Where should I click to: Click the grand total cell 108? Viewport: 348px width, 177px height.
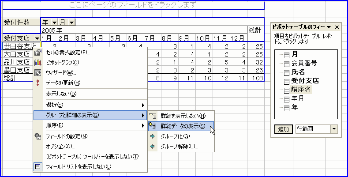pyautogui.click(x=256, y=78)
